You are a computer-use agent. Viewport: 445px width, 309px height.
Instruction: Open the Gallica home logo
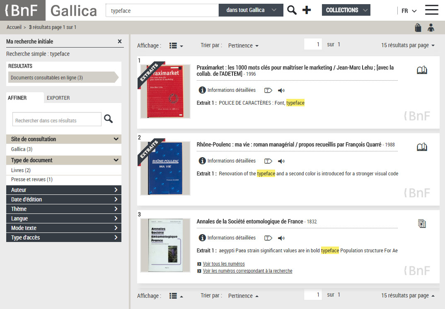click(73, 11)
